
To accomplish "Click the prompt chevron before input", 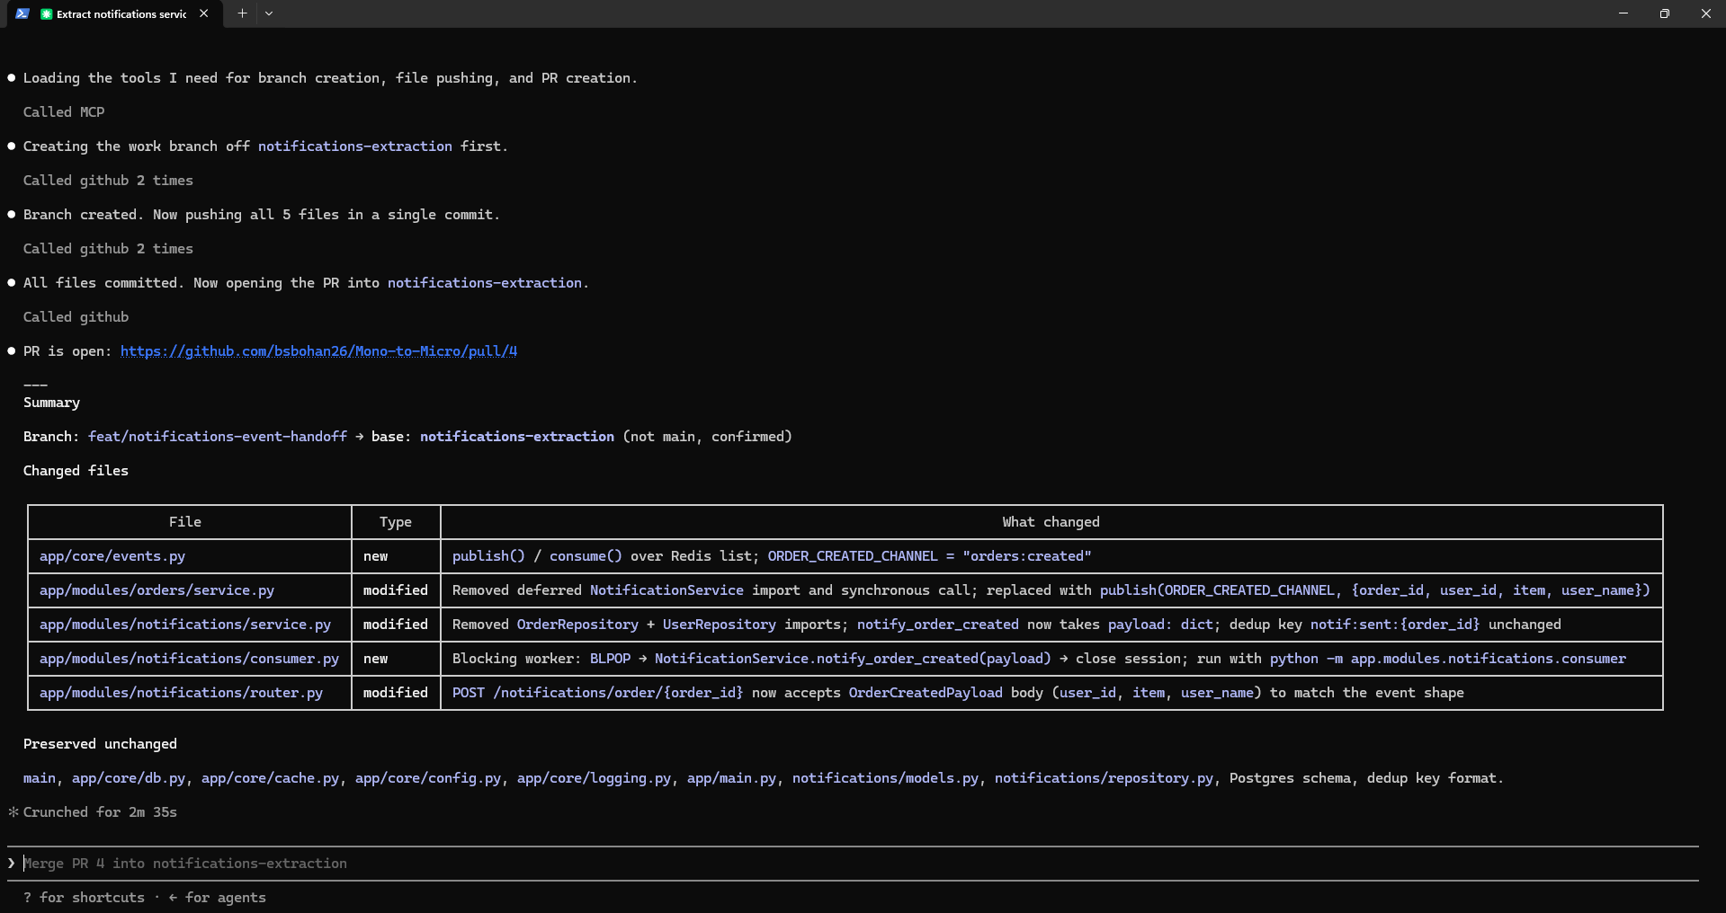I will (x=12, y=864).
